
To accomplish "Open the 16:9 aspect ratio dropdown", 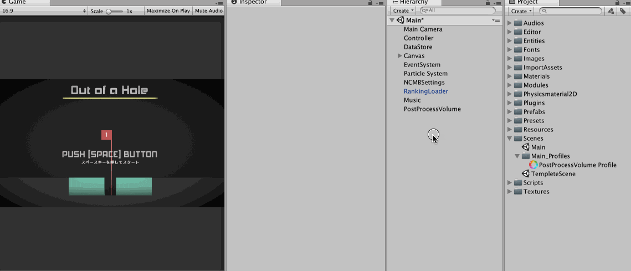I will 44,11.
